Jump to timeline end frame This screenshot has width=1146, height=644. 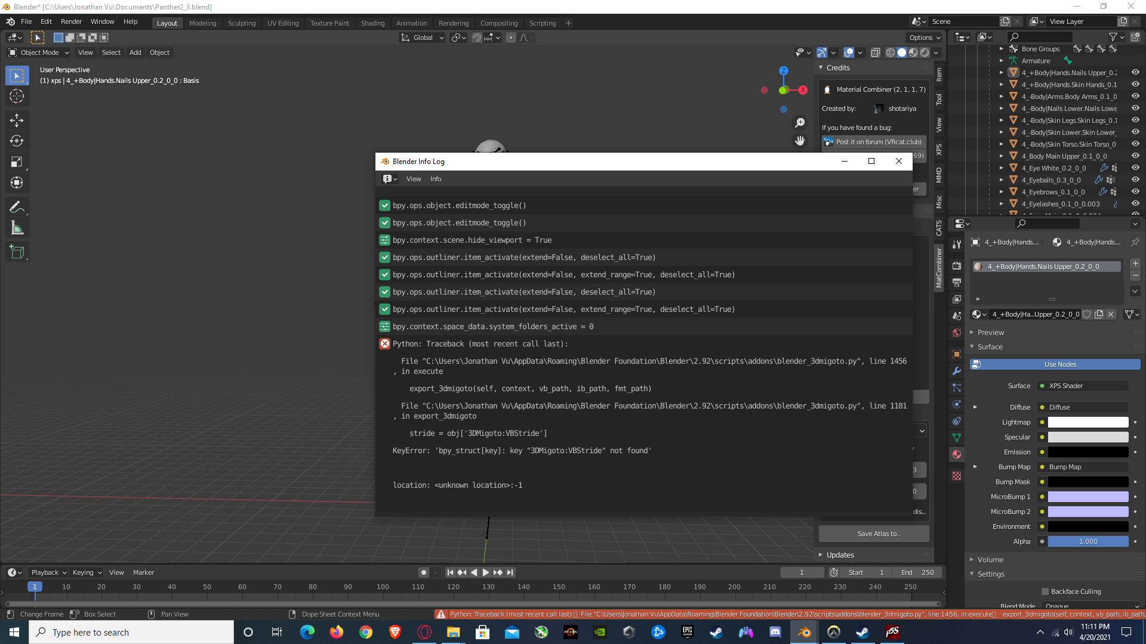510,572
